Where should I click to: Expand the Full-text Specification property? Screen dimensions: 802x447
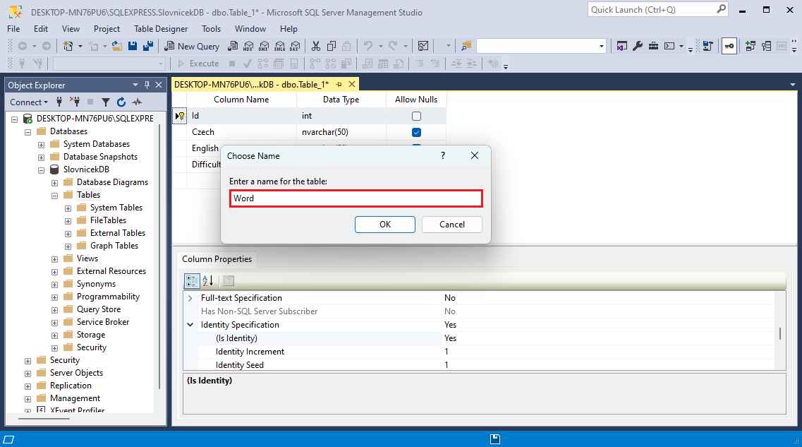(x=190, y=298)
